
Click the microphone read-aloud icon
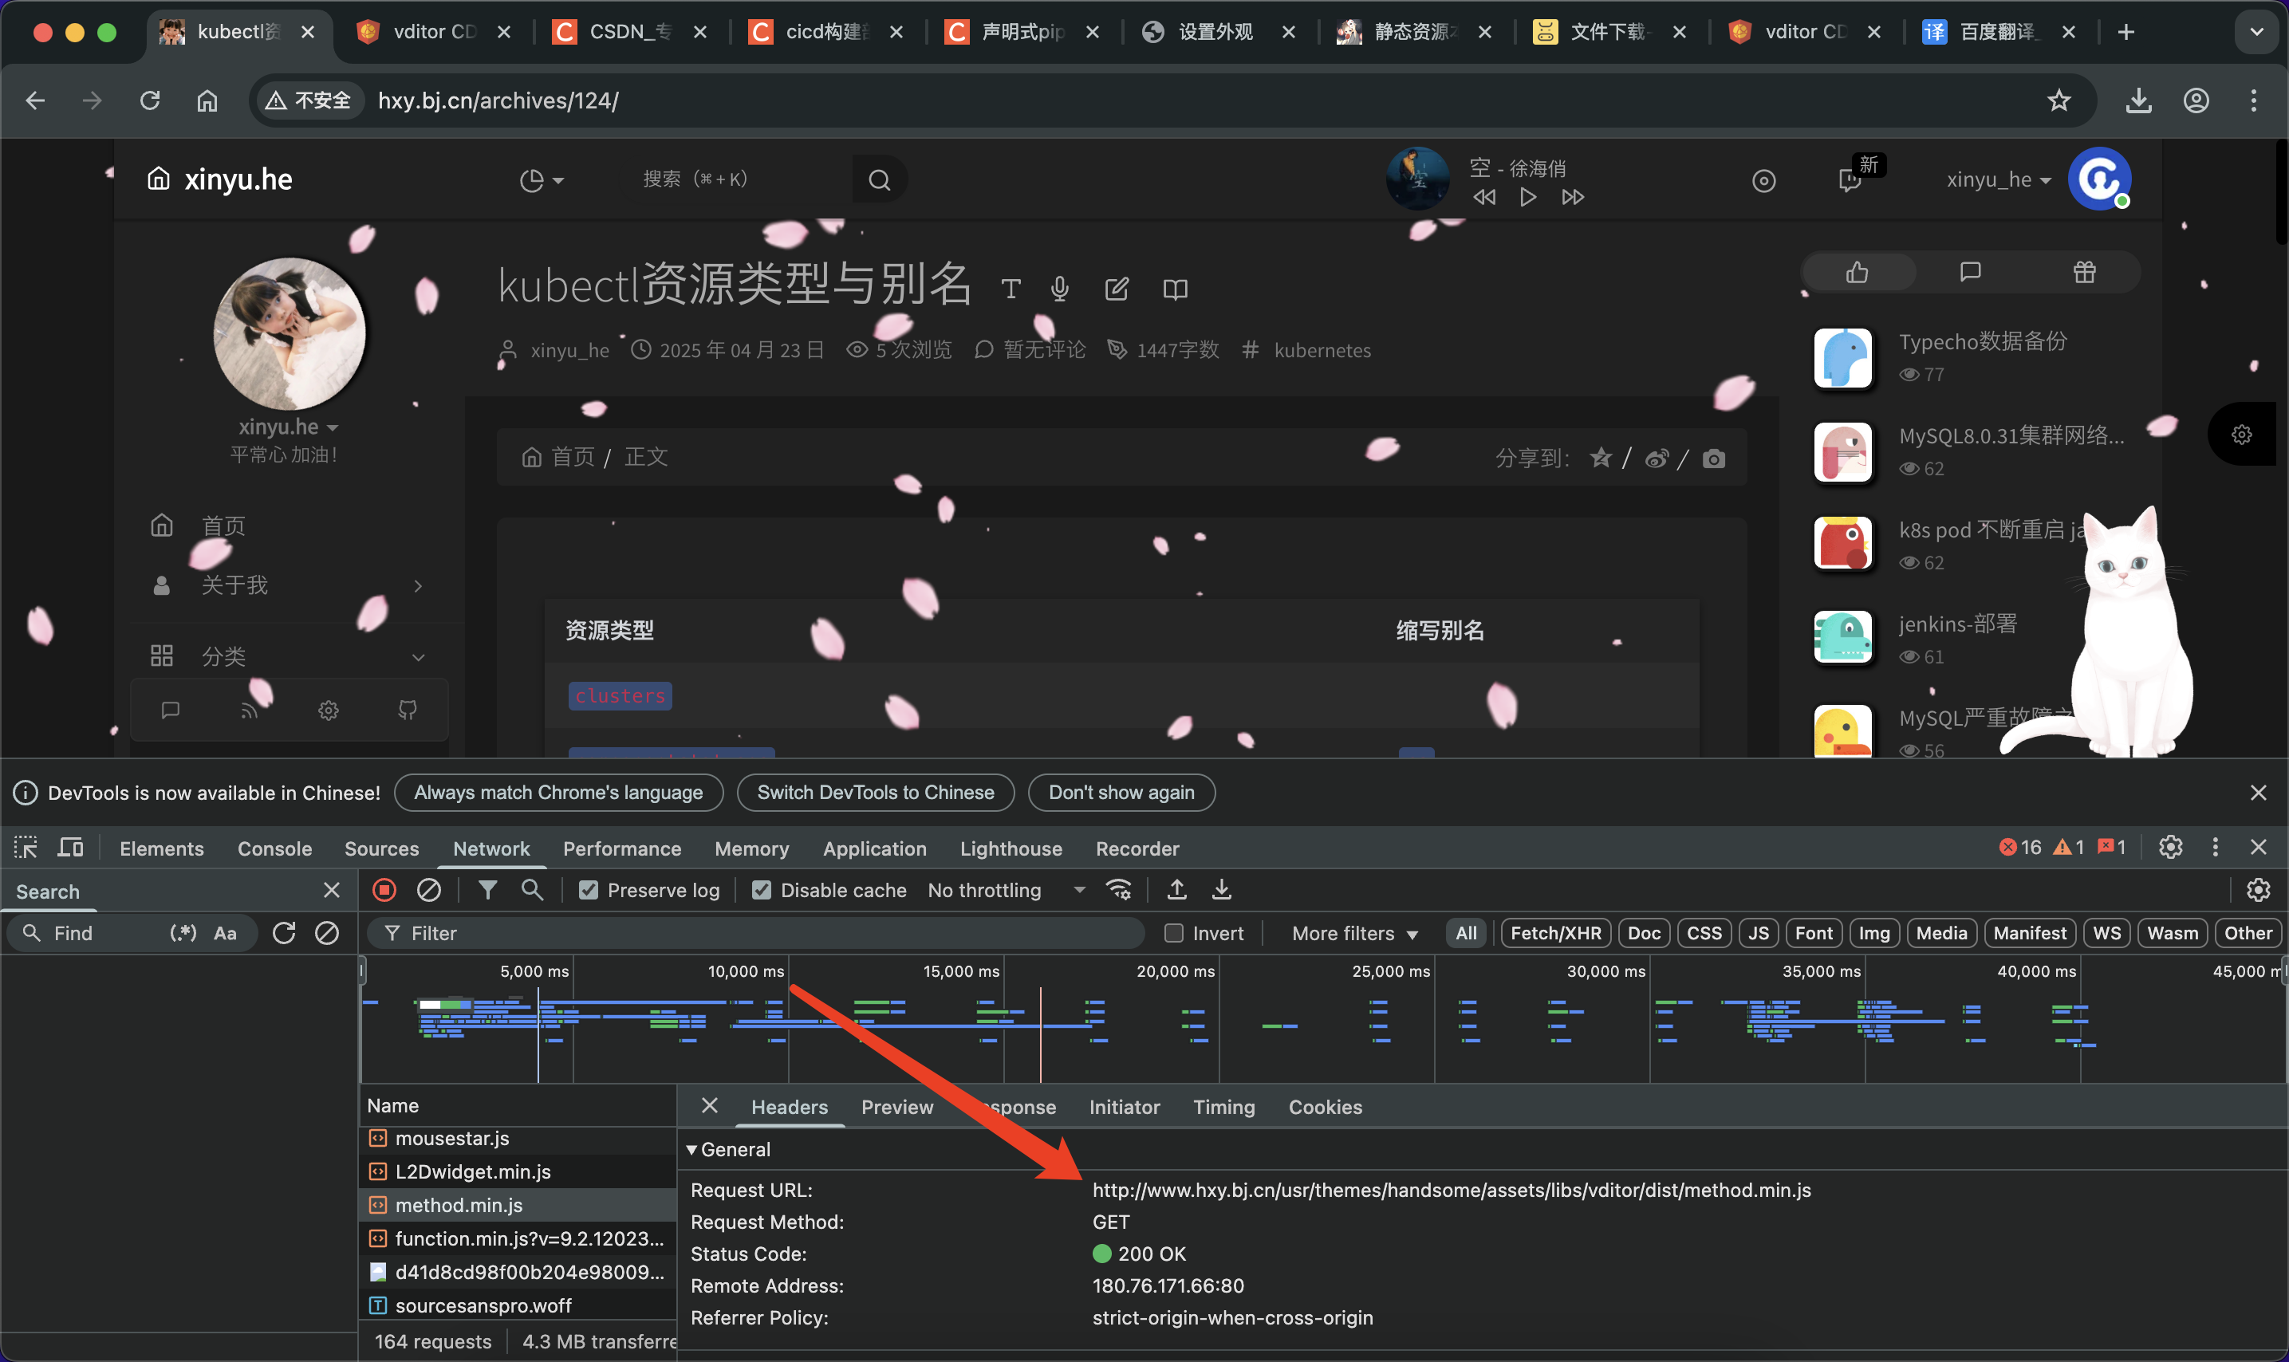(x=1059, y=289)
